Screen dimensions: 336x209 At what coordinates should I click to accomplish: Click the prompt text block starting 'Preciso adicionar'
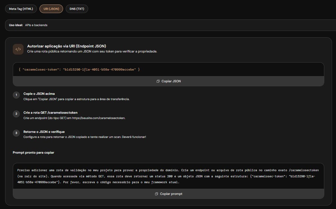(169, 176)
